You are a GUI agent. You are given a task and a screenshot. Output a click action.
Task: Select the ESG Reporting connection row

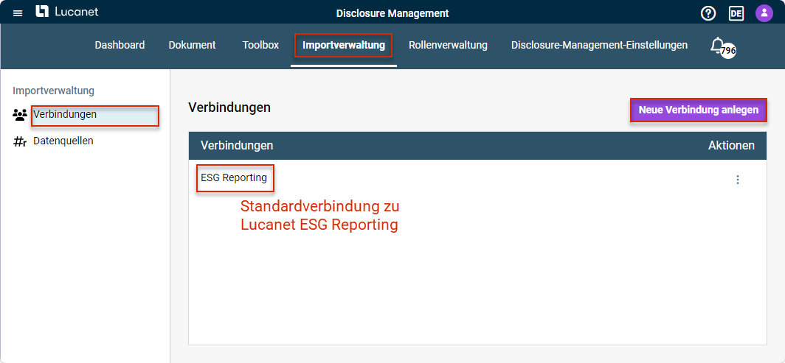tap(477, 179)
